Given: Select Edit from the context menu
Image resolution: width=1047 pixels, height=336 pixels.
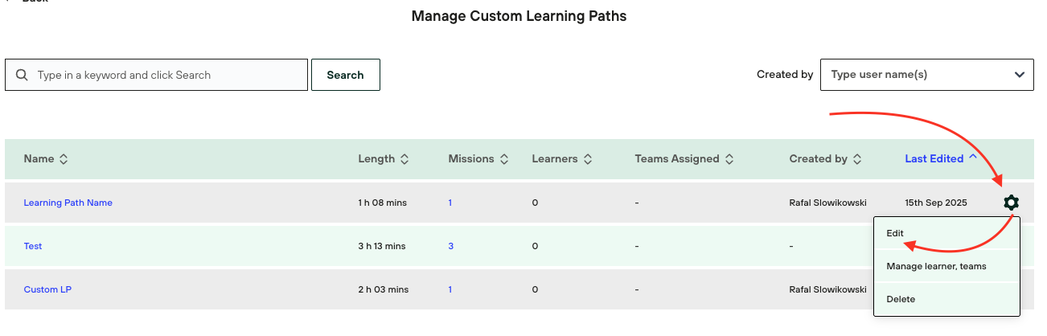Looking at the screenshot, I should click(895, 233).
